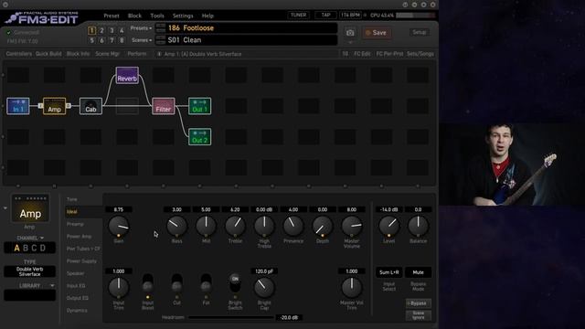
Task: Open the Preset menu
Action: 112,16
